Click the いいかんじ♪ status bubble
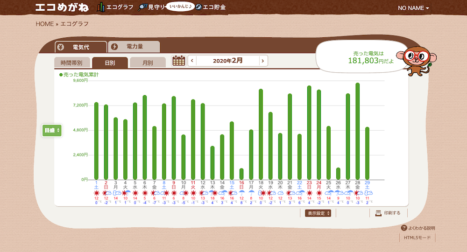This screenshot has width=467, height=252. (x=180, y=7)
